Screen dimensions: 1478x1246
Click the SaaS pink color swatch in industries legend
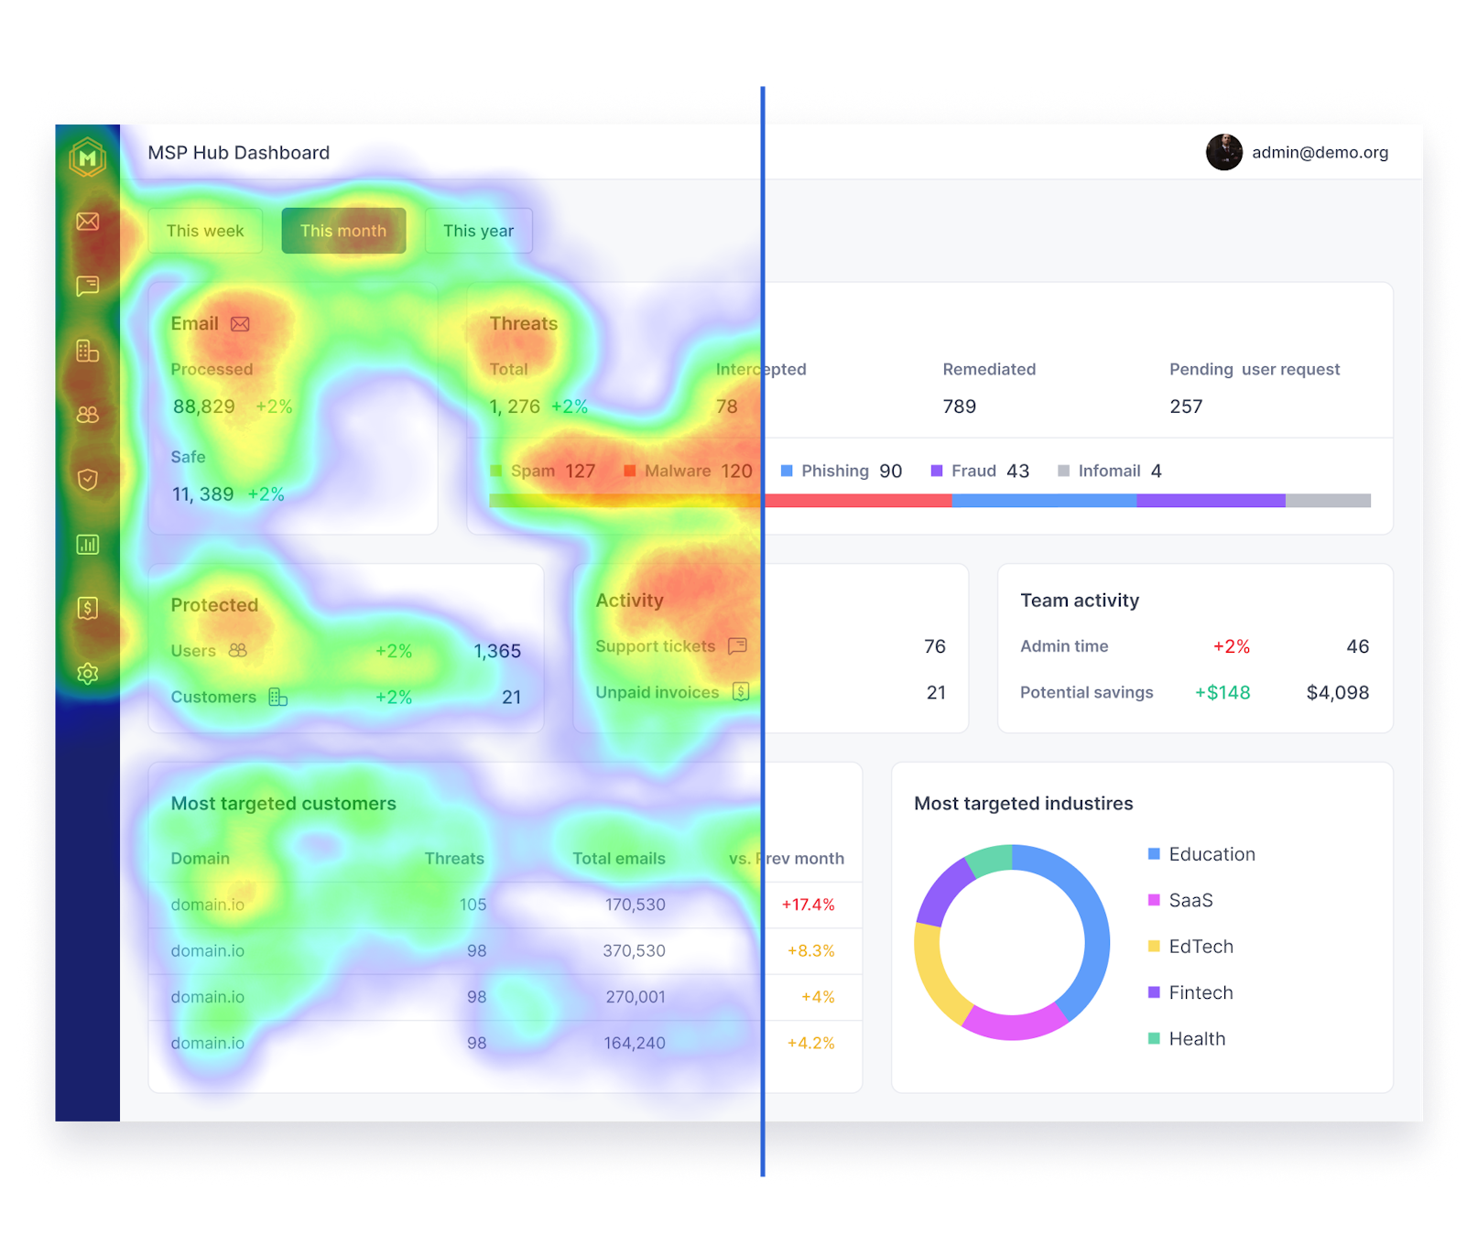(x=1153, y=900)
